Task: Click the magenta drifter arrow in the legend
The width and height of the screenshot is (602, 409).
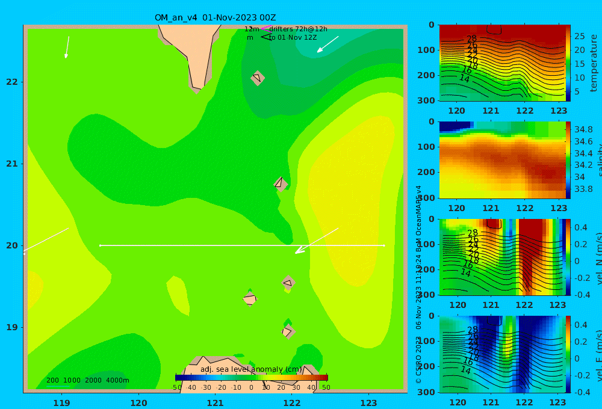Action: [265, 28]
